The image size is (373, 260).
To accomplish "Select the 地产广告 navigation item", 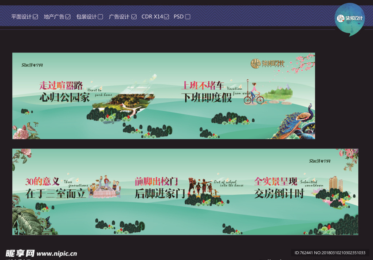I will click(54, 16).
